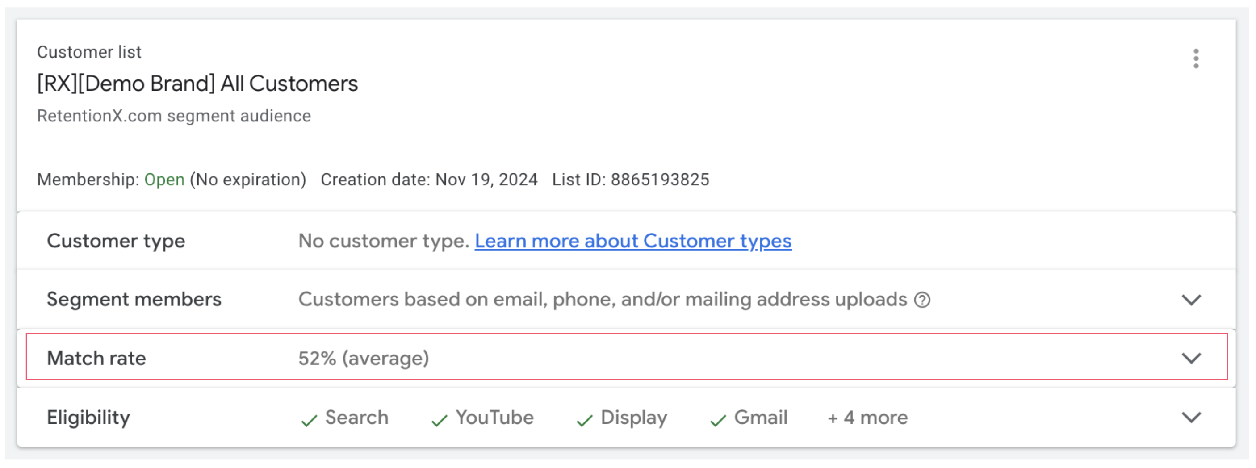Click the Segment members row label
1256x468 pixels.
[x=134, y=299]
